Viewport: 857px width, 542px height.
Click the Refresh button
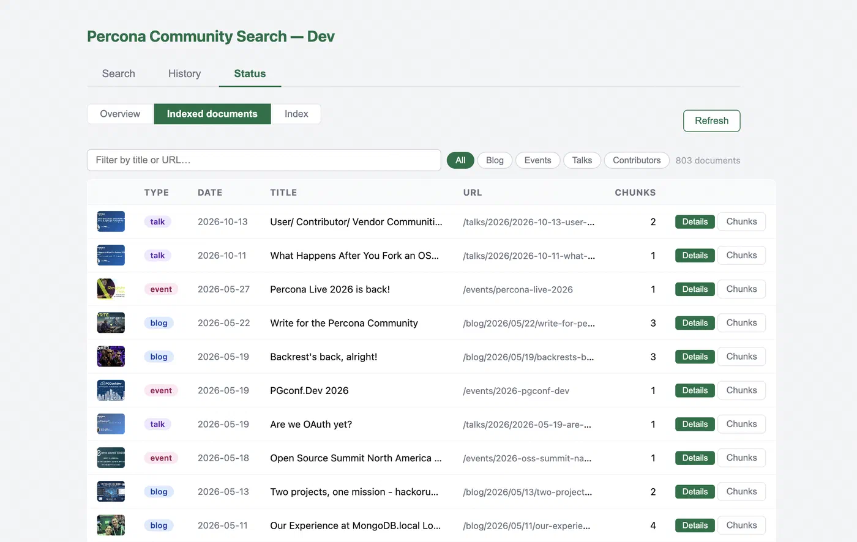711,121
